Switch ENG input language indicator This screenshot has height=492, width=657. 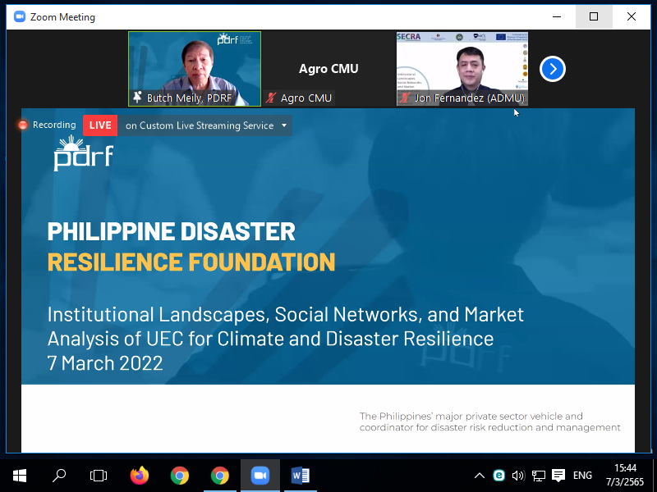click(582, 476)
